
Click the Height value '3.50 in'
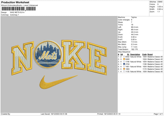click(x=160, y=7)
